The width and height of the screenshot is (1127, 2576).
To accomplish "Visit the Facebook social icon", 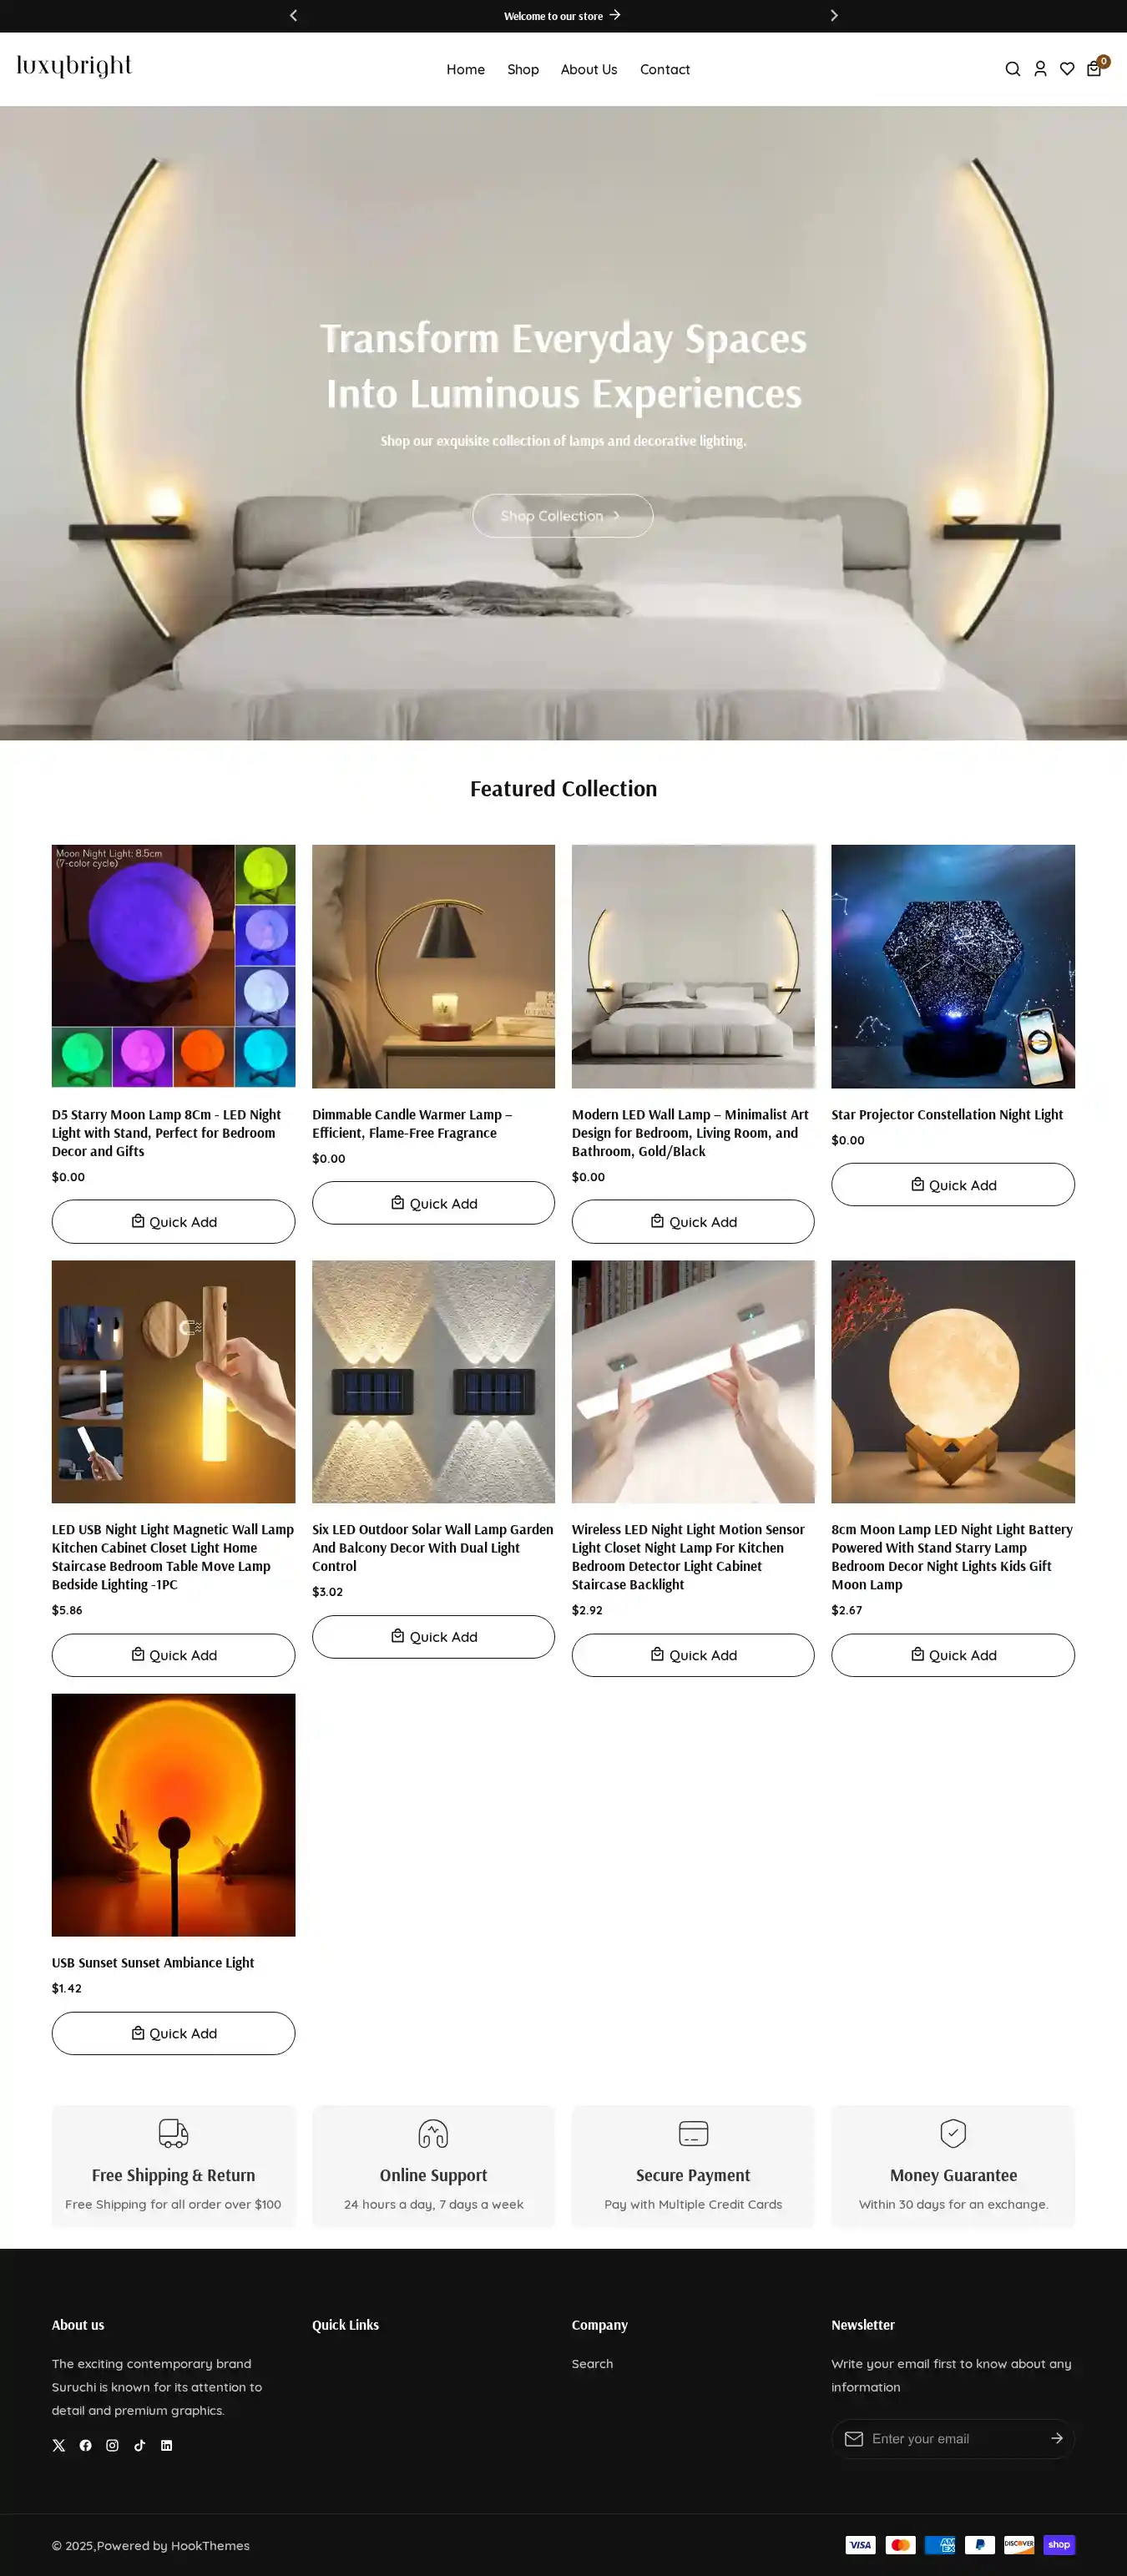I will tap(86, 2445).
